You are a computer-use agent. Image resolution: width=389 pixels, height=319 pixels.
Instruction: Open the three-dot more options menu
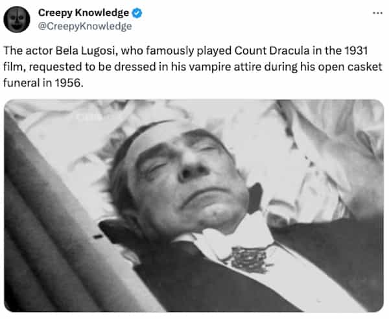click(377, 13)
